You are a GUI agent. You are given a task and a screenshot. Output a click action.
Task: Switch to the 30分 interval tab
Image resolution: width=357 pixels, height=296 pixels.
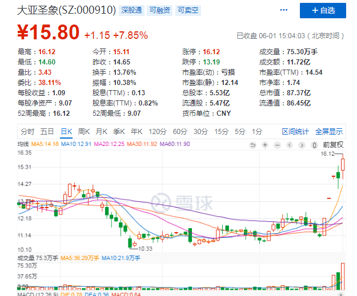pyautogui.click(x=200, y=131)
